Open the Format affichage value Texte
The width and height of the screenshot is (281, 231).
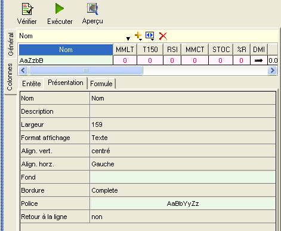183,138
